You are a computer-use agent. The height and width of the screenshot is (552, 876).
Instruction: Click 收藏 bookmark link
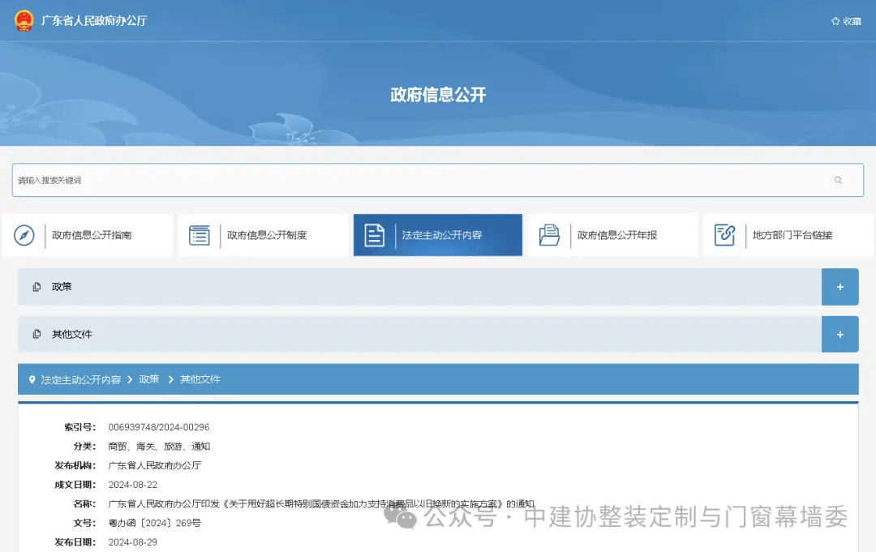click(x=852, y=21)
